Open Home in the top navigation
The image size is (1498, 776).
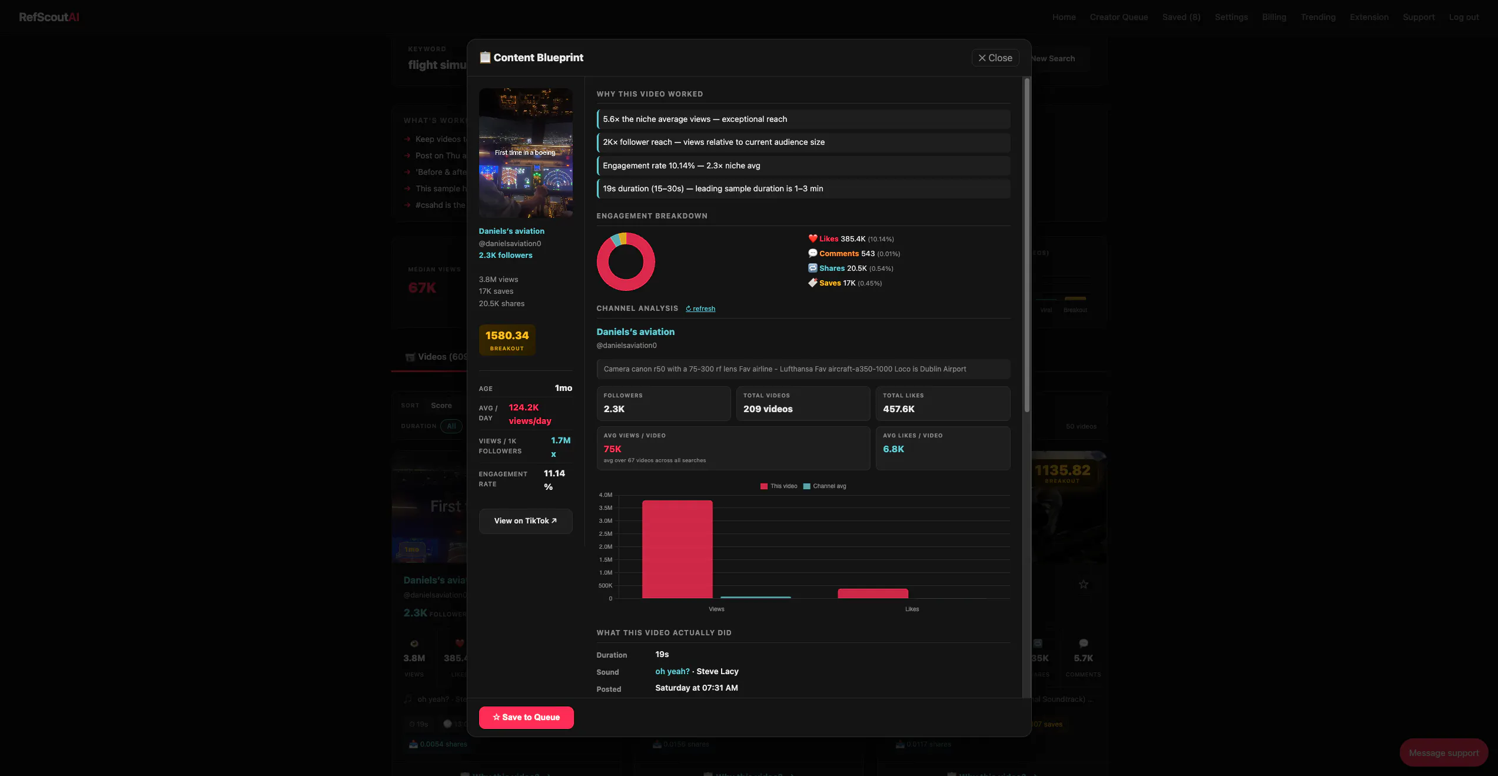(x=1064, y=17)
